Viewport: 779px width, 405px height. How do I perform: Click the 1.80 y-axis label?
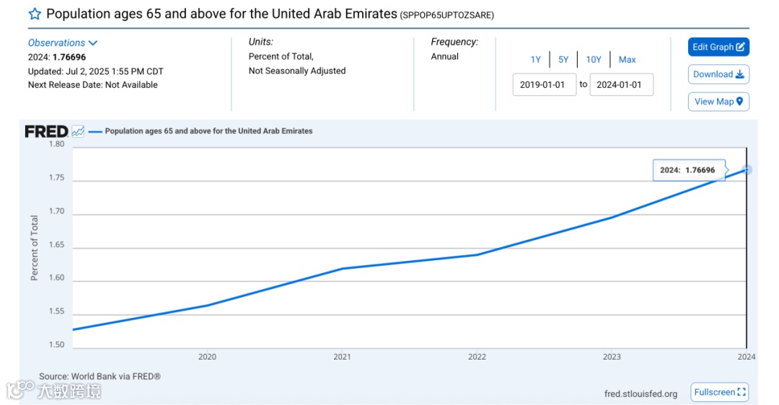57,144
